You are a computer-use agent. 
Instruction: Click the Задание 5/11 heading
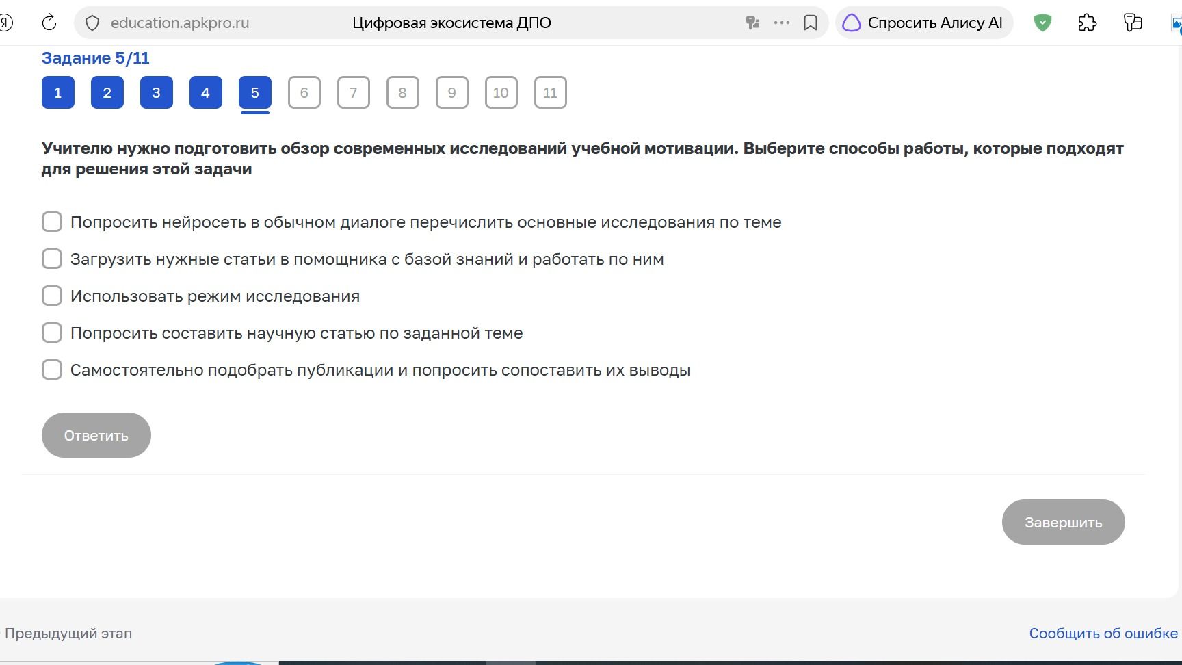96,58
